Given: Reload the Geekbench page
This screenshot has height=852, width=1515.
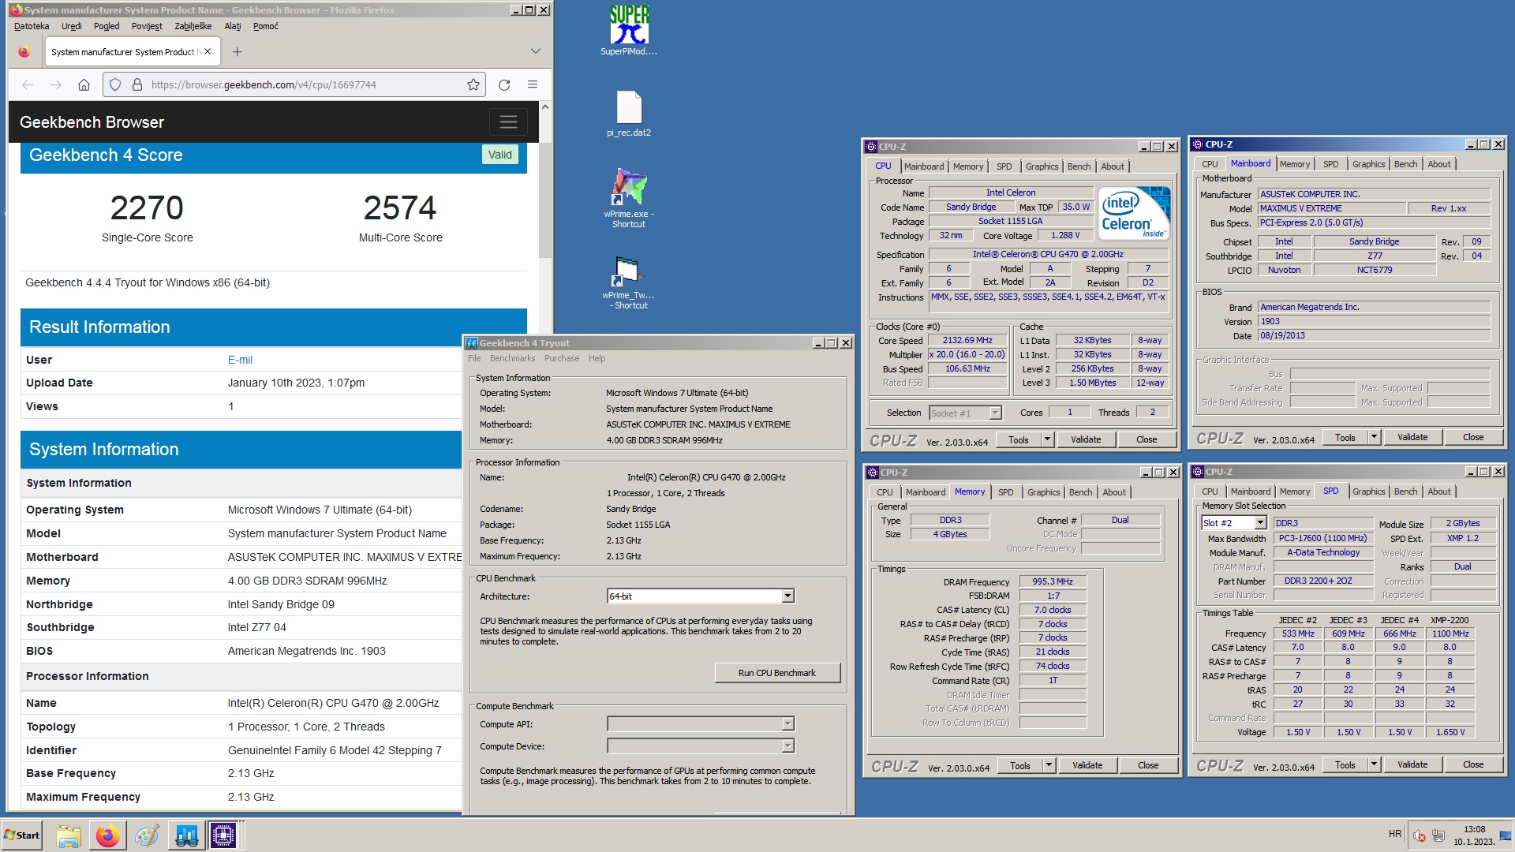Looking at the screenshot, I should [504, 84].
